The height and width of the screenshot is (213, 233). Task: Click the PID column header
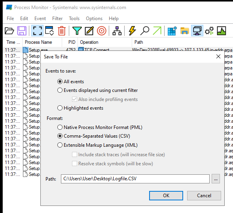coord(70,42)
